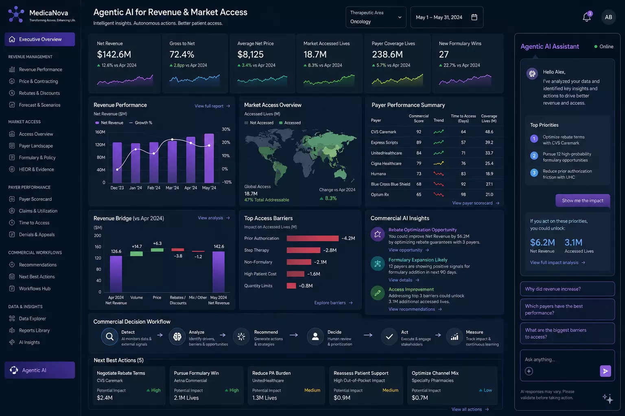Click the Payer Scorecard sidebar icon
Screen dimensions: 625x416
pos(12,199)
